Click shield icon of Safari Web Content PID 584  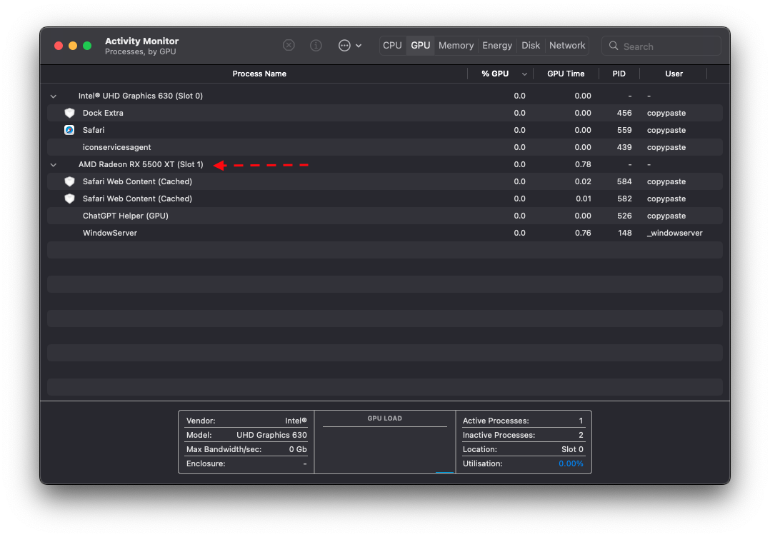(69, 181)
